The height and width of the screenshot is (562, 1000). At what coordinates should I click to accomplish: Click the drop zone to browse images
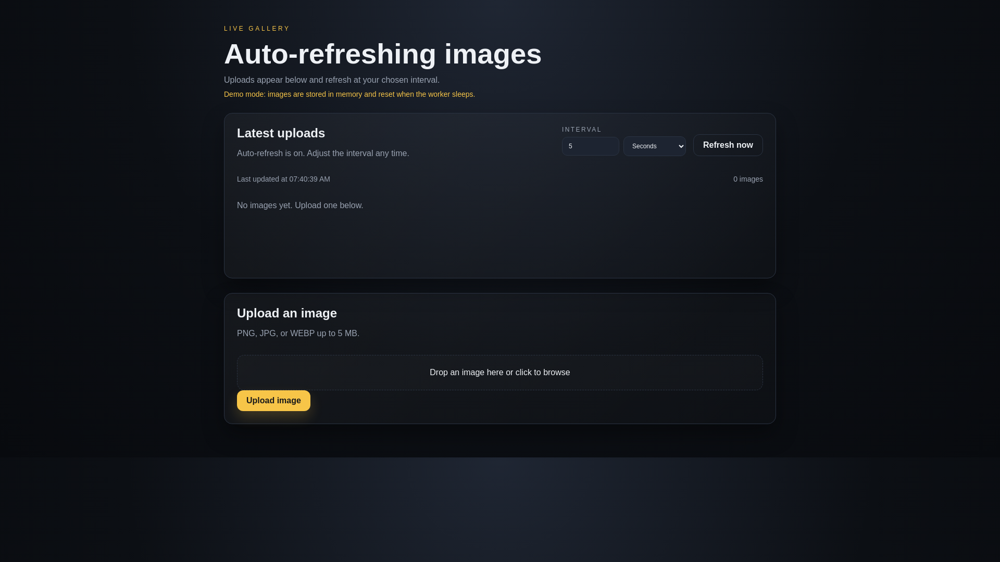point(499,373)
